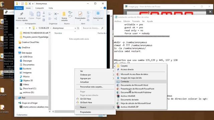
Task: Open the Archivo ribbon tab
Action: tap(19, 8)
